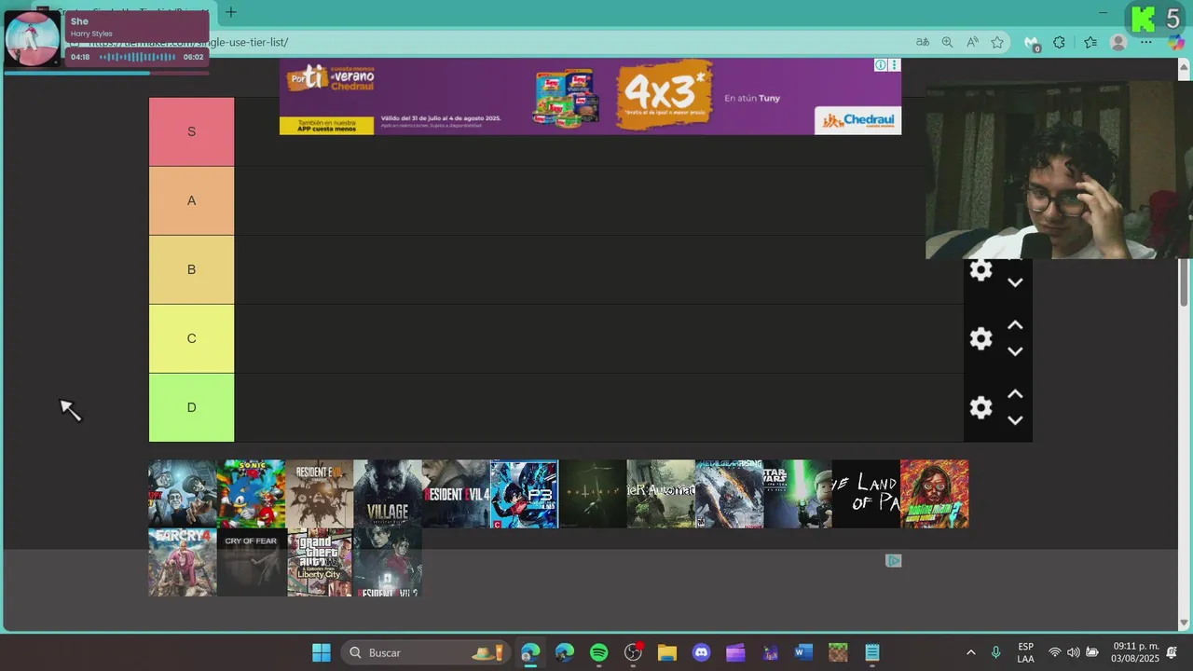Pick the Persona 3 Reload cover
1193x671 pixels.
click(x=525, y=494)
